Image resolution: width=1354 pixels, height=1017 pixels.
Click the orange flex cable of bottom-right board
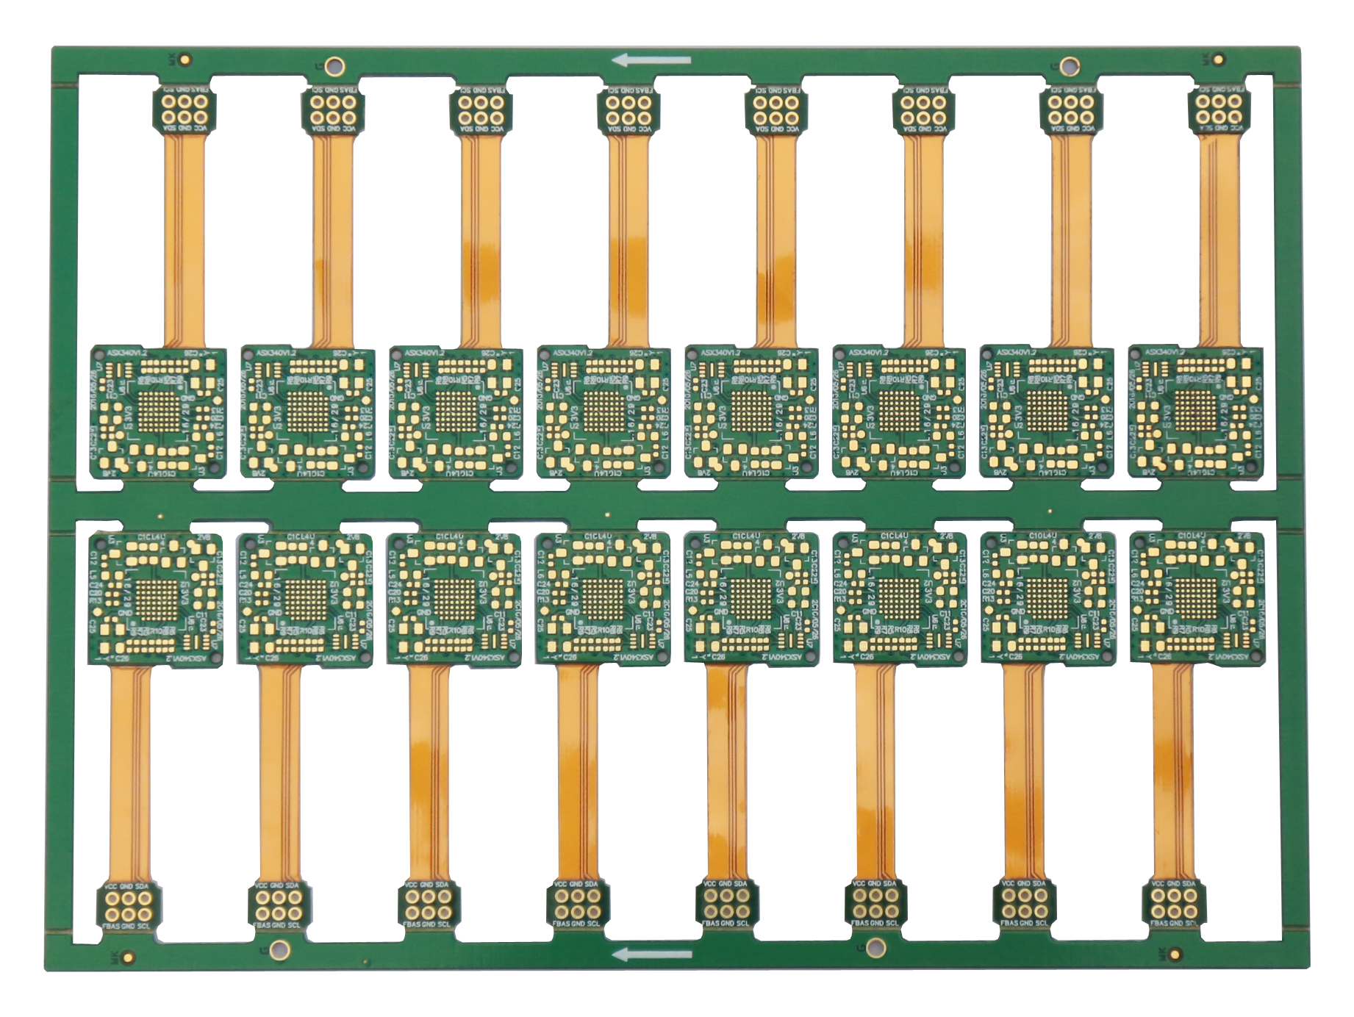[x=1173, y=772]
